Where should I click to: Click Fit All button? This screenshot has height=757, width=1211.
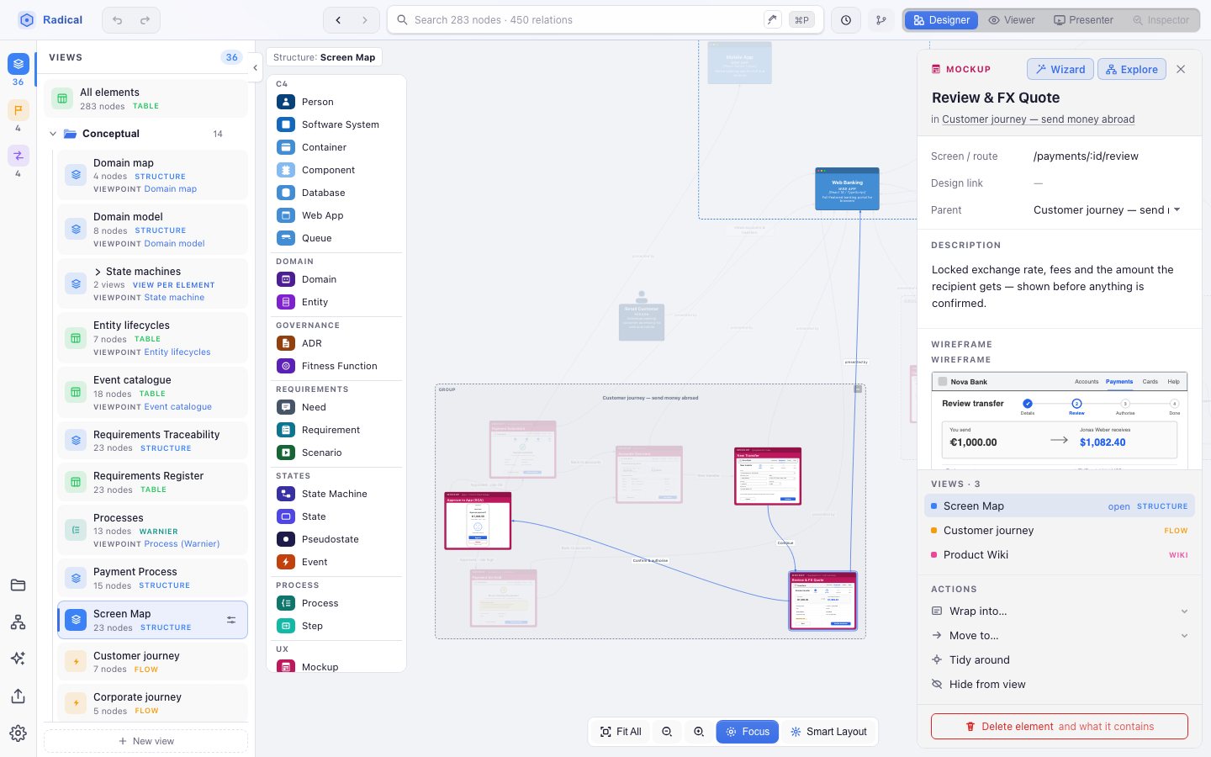point(621,732)
